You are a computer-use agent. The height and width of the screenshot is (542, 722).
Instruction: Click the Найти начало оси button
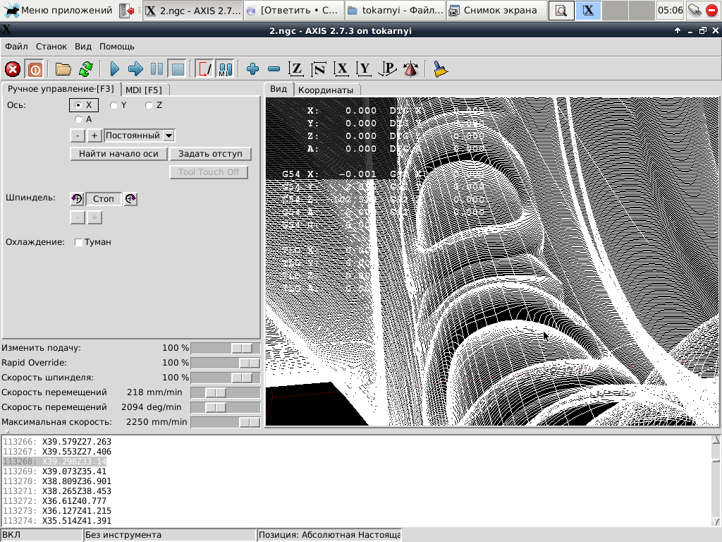(118, 154)
